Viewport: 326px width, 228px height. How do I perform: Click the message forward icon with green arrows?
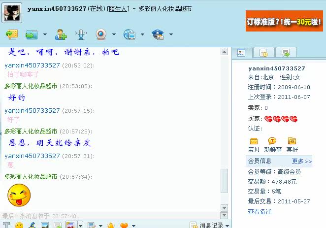tap(12, 34)
